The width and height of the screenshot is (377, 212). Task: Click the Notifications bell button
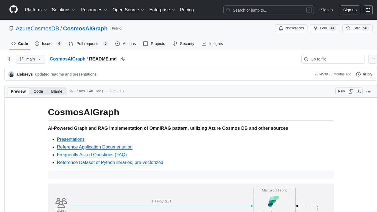(291, 28)
